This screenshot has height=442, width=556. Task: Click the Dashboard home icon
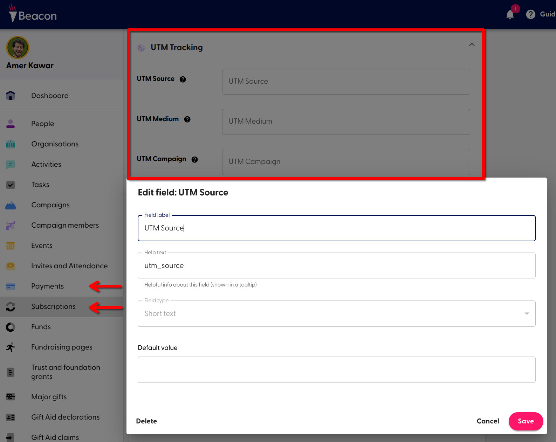click(x=11, y=95)
